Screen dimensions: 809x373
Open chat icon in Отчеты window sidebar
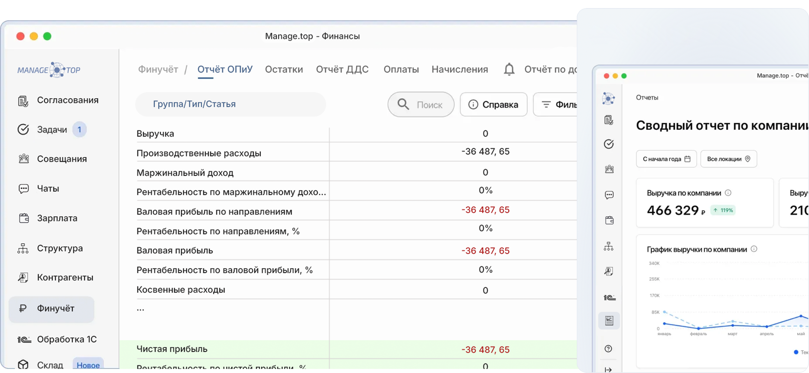[x=609, y=195]
